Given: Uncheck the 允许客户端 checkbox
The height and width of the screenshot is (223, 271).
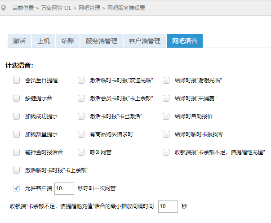Looking at the screenshot, I should coord(17,188).
